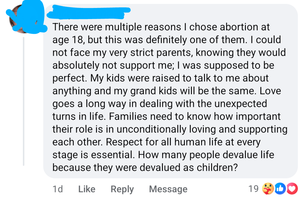This screenshot has width=307, height=198.
Task: Open the redacted commenter name link
Action: coord(88,12)
